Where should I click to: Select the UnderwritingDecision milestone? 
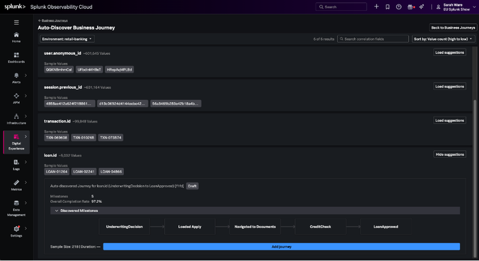(x=125, y=227)
